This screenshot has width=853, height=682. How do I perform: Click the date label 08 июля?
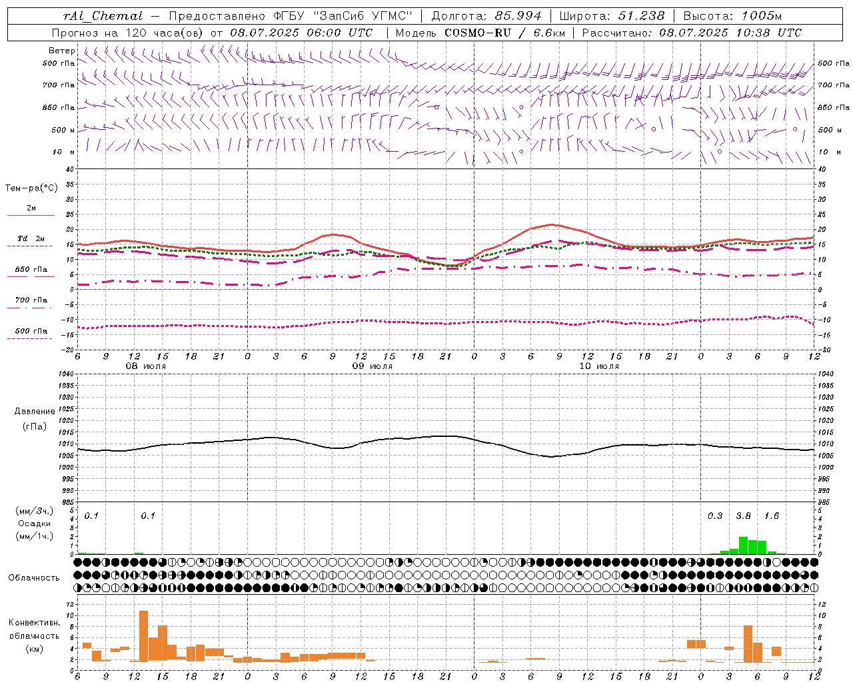146,366
